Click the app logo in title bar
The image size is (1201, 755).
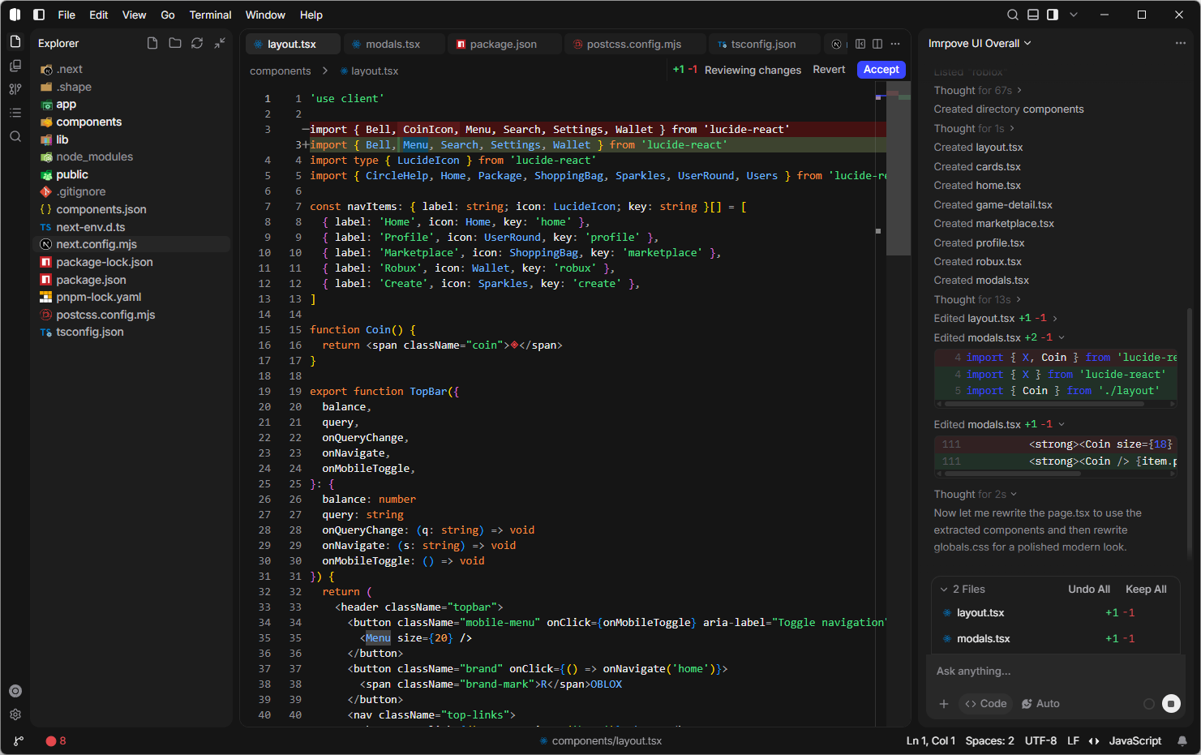15,15
